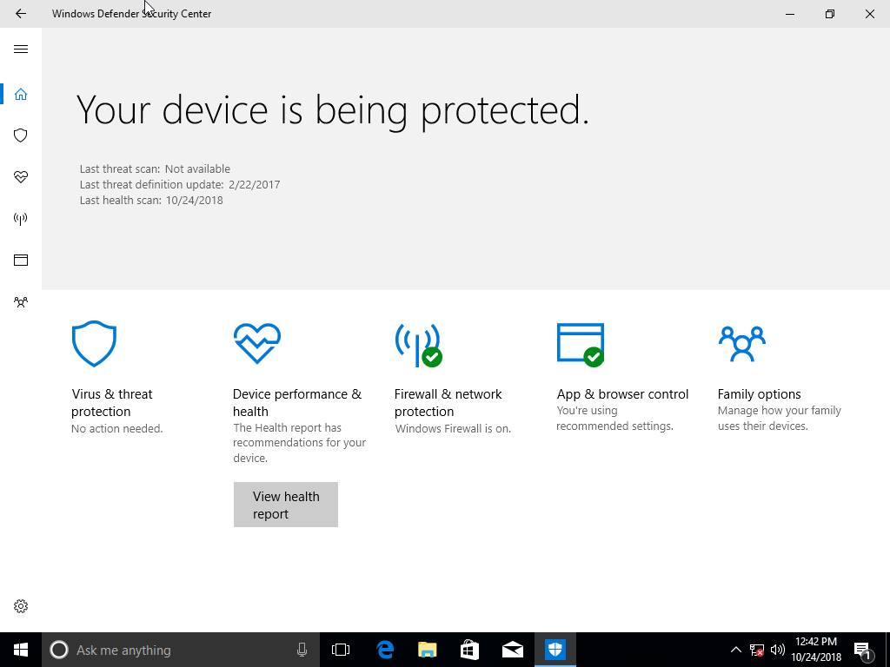The height and width of the screenshot is (667, 890).
Task: Open the Firewall & network protection heading
Action: click(448, 403)
